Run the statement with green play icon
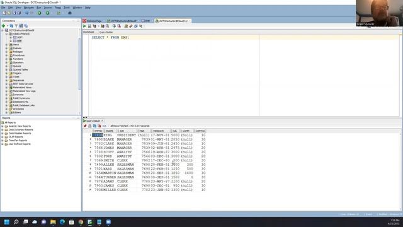This screenshot has width=403, height=227. [84, 26]
